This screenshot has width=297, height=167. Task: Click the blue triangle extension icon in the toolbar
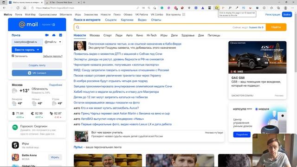point(203,8)
